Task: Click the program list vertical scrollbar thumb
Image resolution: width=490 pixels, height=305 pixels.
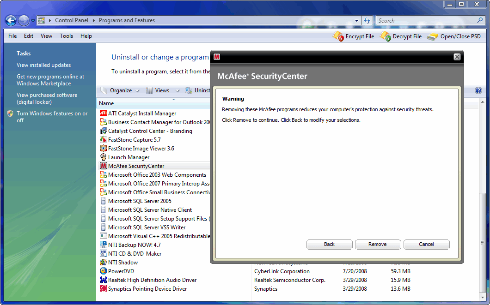Action: pyautogui.click(x=483, y=243)
